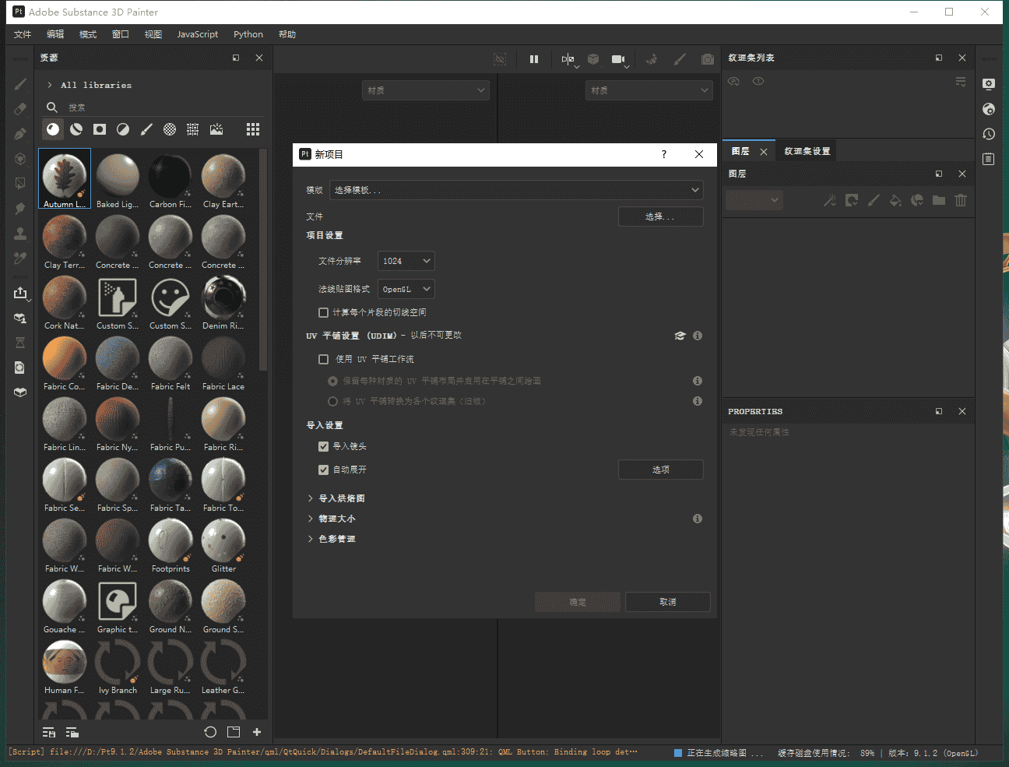Click 取消 to cancel new project
The height and width of the screenshot is (767, 1009).
pos(668,602)
